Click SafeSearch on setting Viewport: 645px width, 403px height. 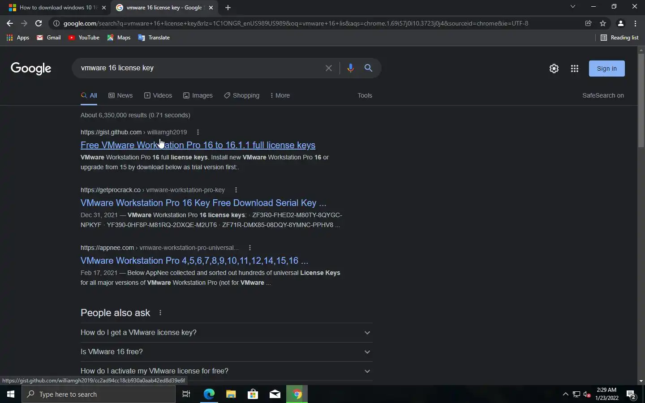point(603,95)
